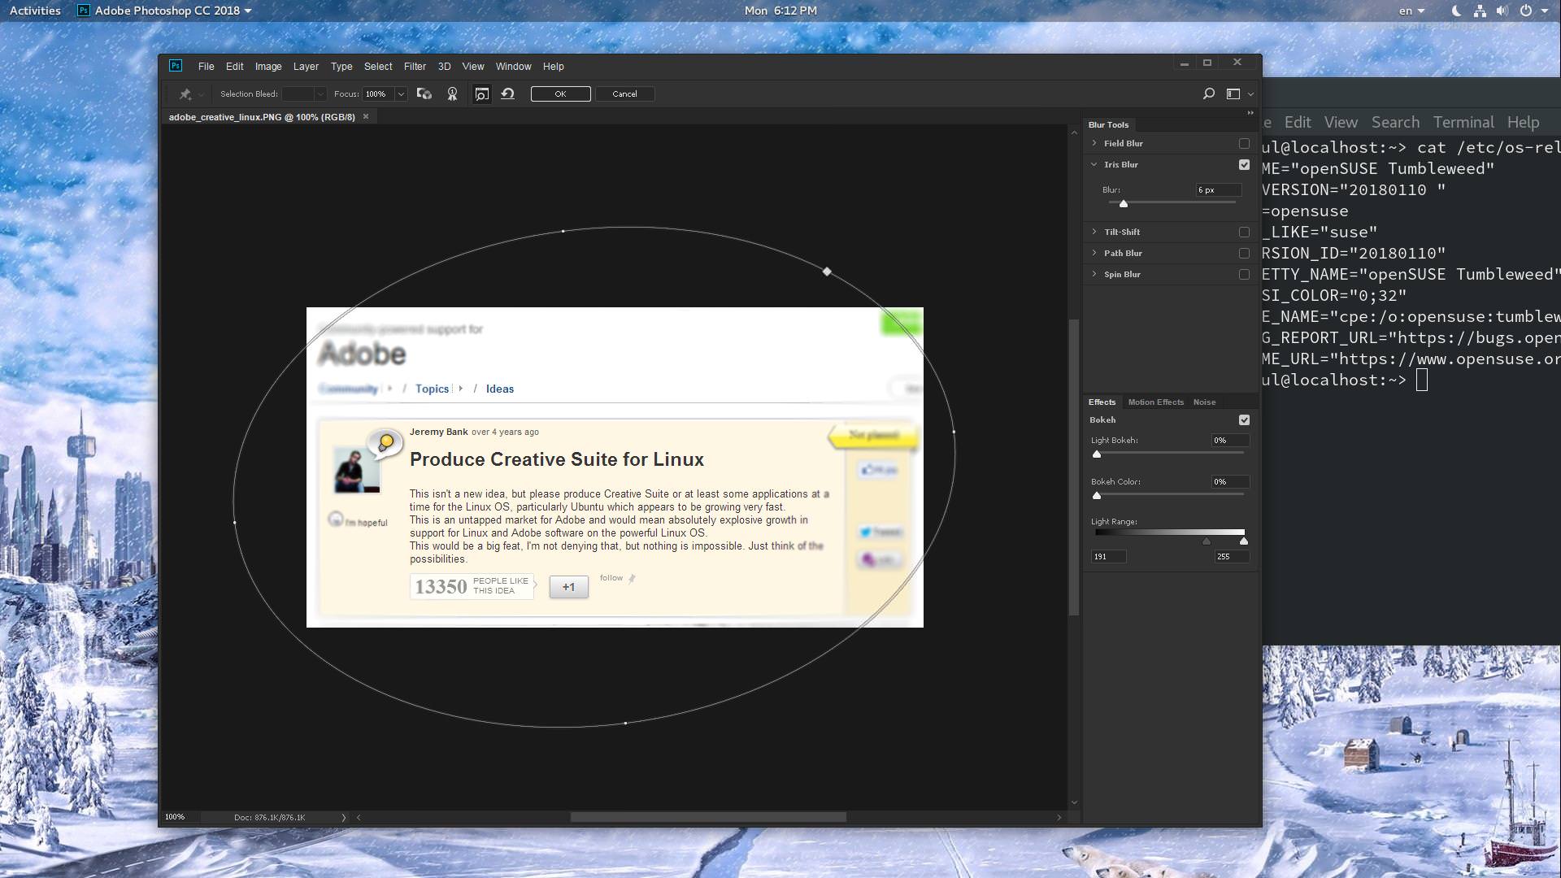Image resolution: width=1561 pixels, height=878 pixels.
Task: Select the Effects tab
Action: tap(1102, 402)
